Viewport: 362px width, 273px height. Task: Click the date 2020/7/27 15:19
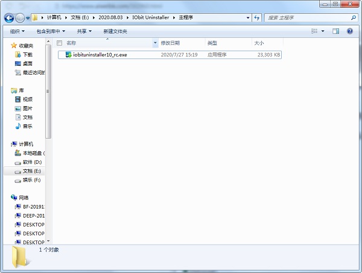click(x=179, y=55)
